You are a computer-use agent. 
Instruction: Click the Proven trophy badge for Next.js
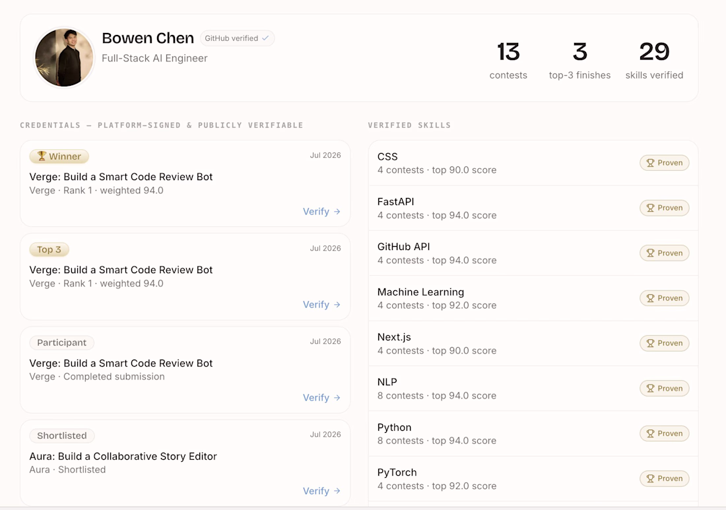(x=665, y=343)
